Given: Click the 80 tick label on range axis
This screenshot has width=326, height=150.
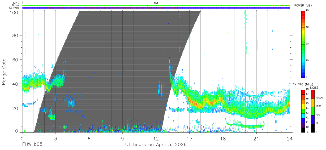Looking at the screenshot, I should click(15, 35).
